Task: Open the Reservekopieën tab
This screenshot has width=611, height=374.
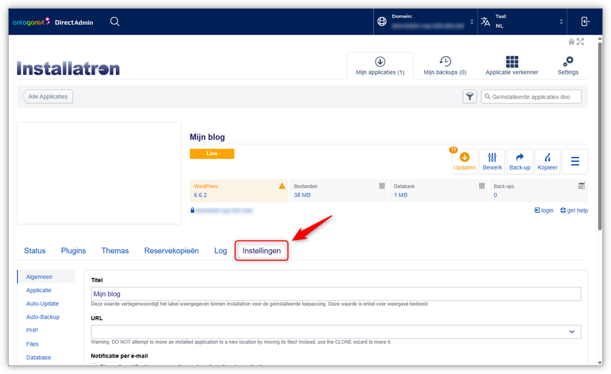Action: [171, 251]
